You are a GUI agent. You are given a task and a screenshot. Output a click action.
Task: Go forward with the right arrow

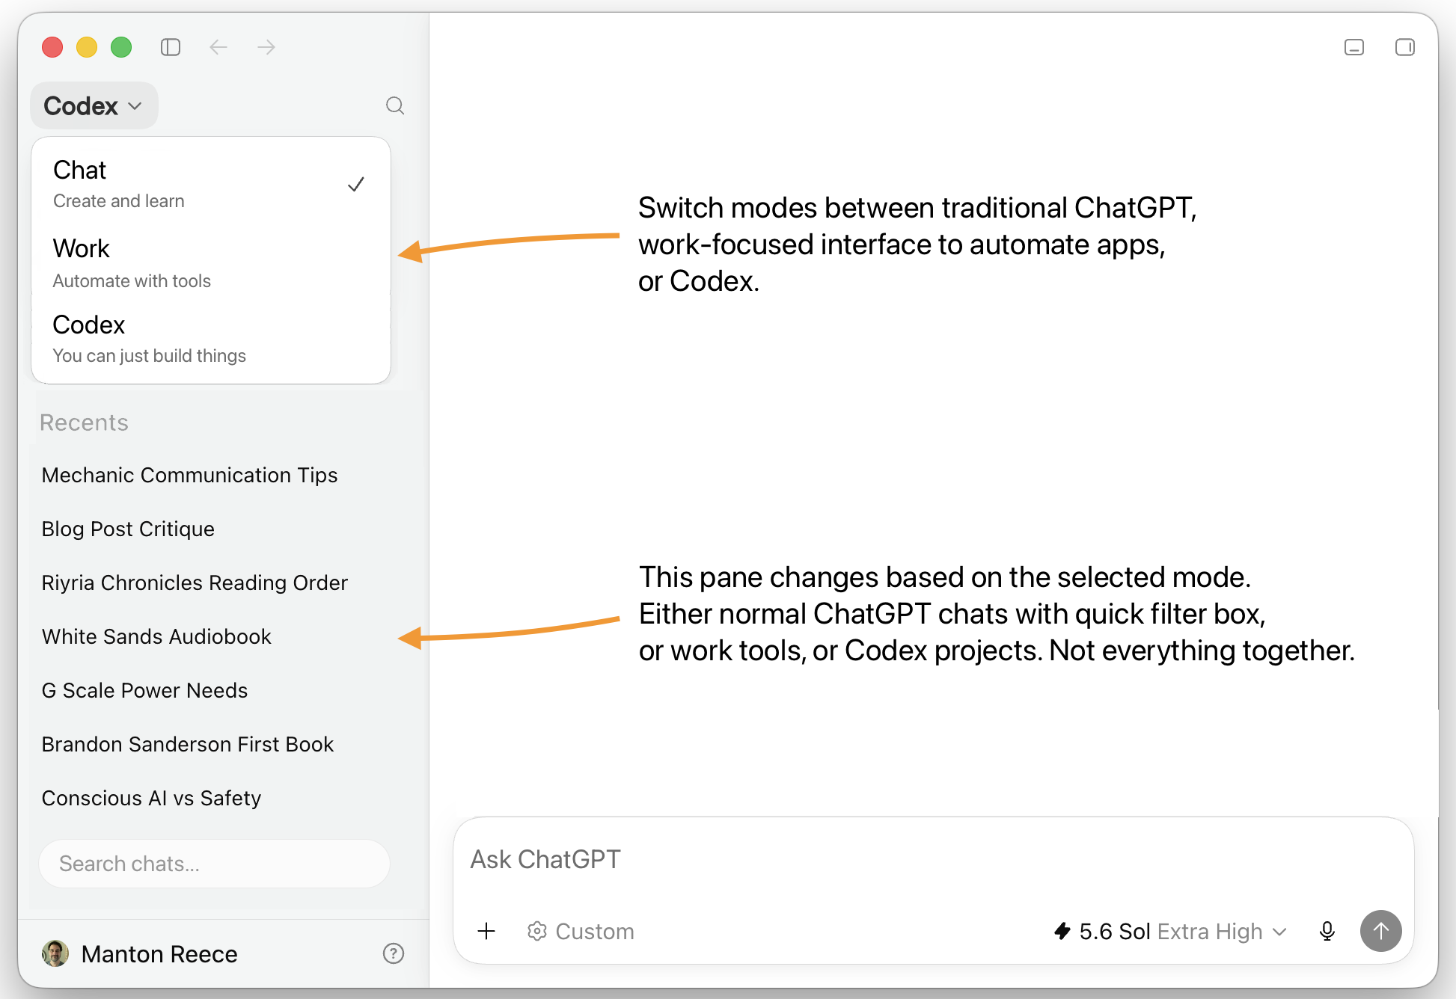click(x=266, y=47)
